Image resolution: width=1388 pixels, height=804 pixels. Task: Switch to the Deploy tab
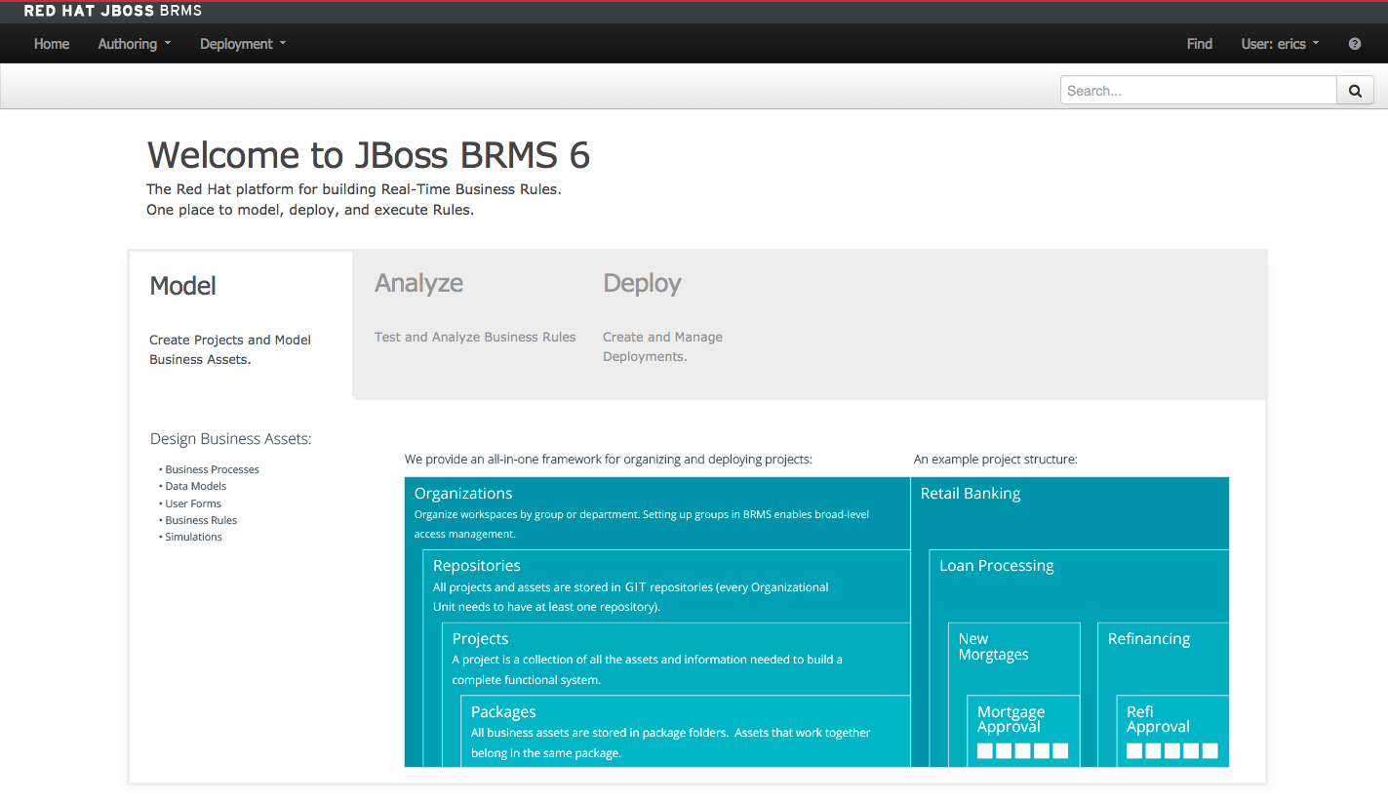coord(642,284)
